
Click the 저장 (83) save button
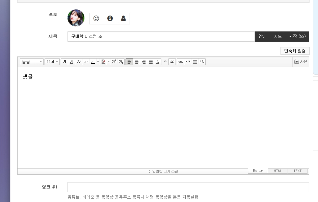297,37
